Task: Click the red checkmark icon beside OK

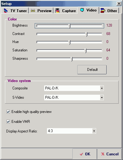Action: click(x=81, y=154)
